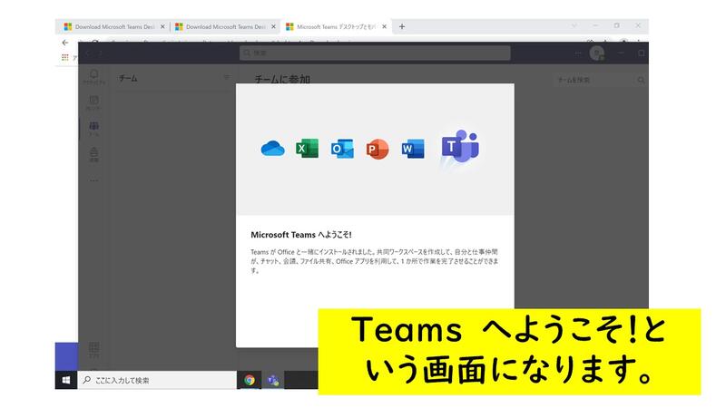Image resolution: width=726 pixels, height=408 pixels.
Task: Switch to the first Download Microsoft Teams tab
Action: click(109, 26)
